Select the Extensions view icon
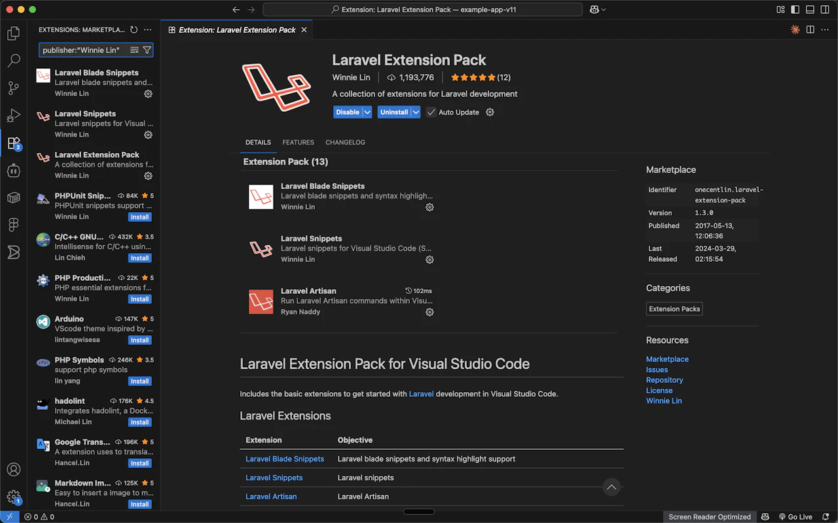Screen dimensions: 838x523 pyautogui.click(x=14, y=143)
